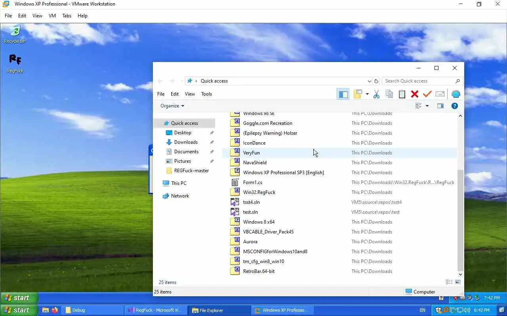Click the scrollbar down arrow
The height and width of the screenshot is (316, 507).
460,274
